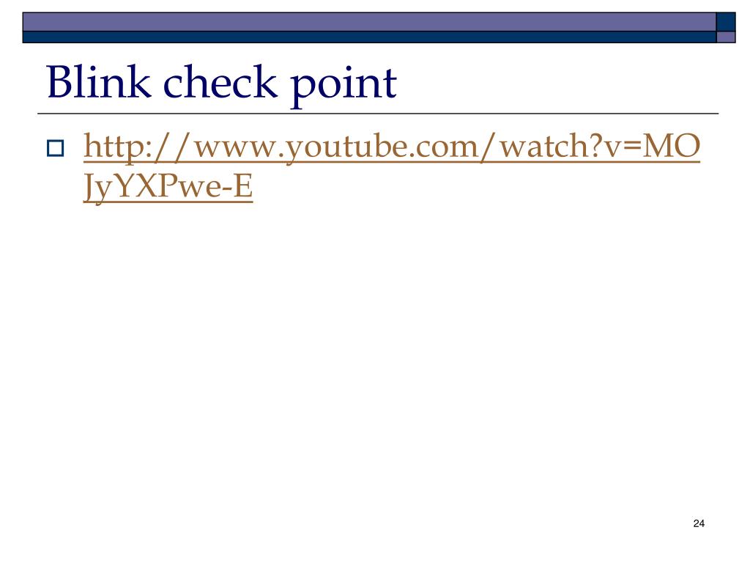Select the slide title Blink check point

click(221, 84)
